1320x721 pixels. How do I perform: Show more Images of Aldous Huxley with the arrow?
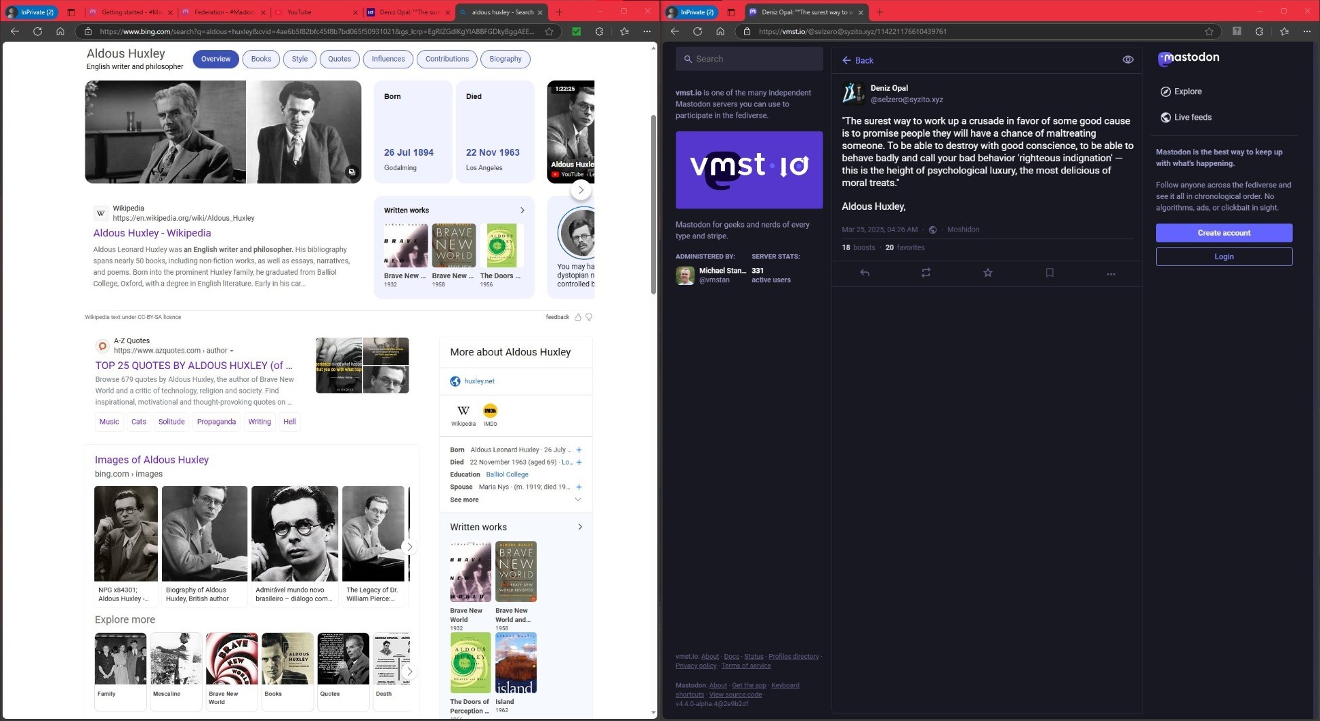tap(409, 546)
